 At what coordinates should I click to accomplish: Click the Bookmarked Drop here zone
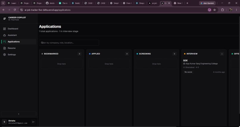click(61, 64)
